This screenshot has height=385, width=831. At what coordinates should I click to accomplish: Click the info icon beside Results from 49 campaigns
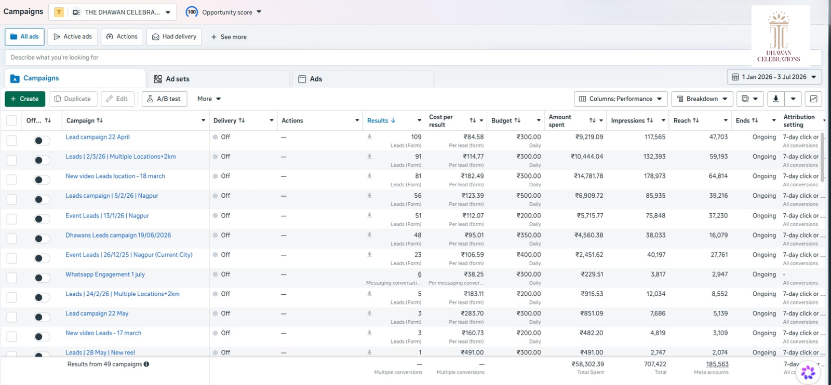point(146,364)
